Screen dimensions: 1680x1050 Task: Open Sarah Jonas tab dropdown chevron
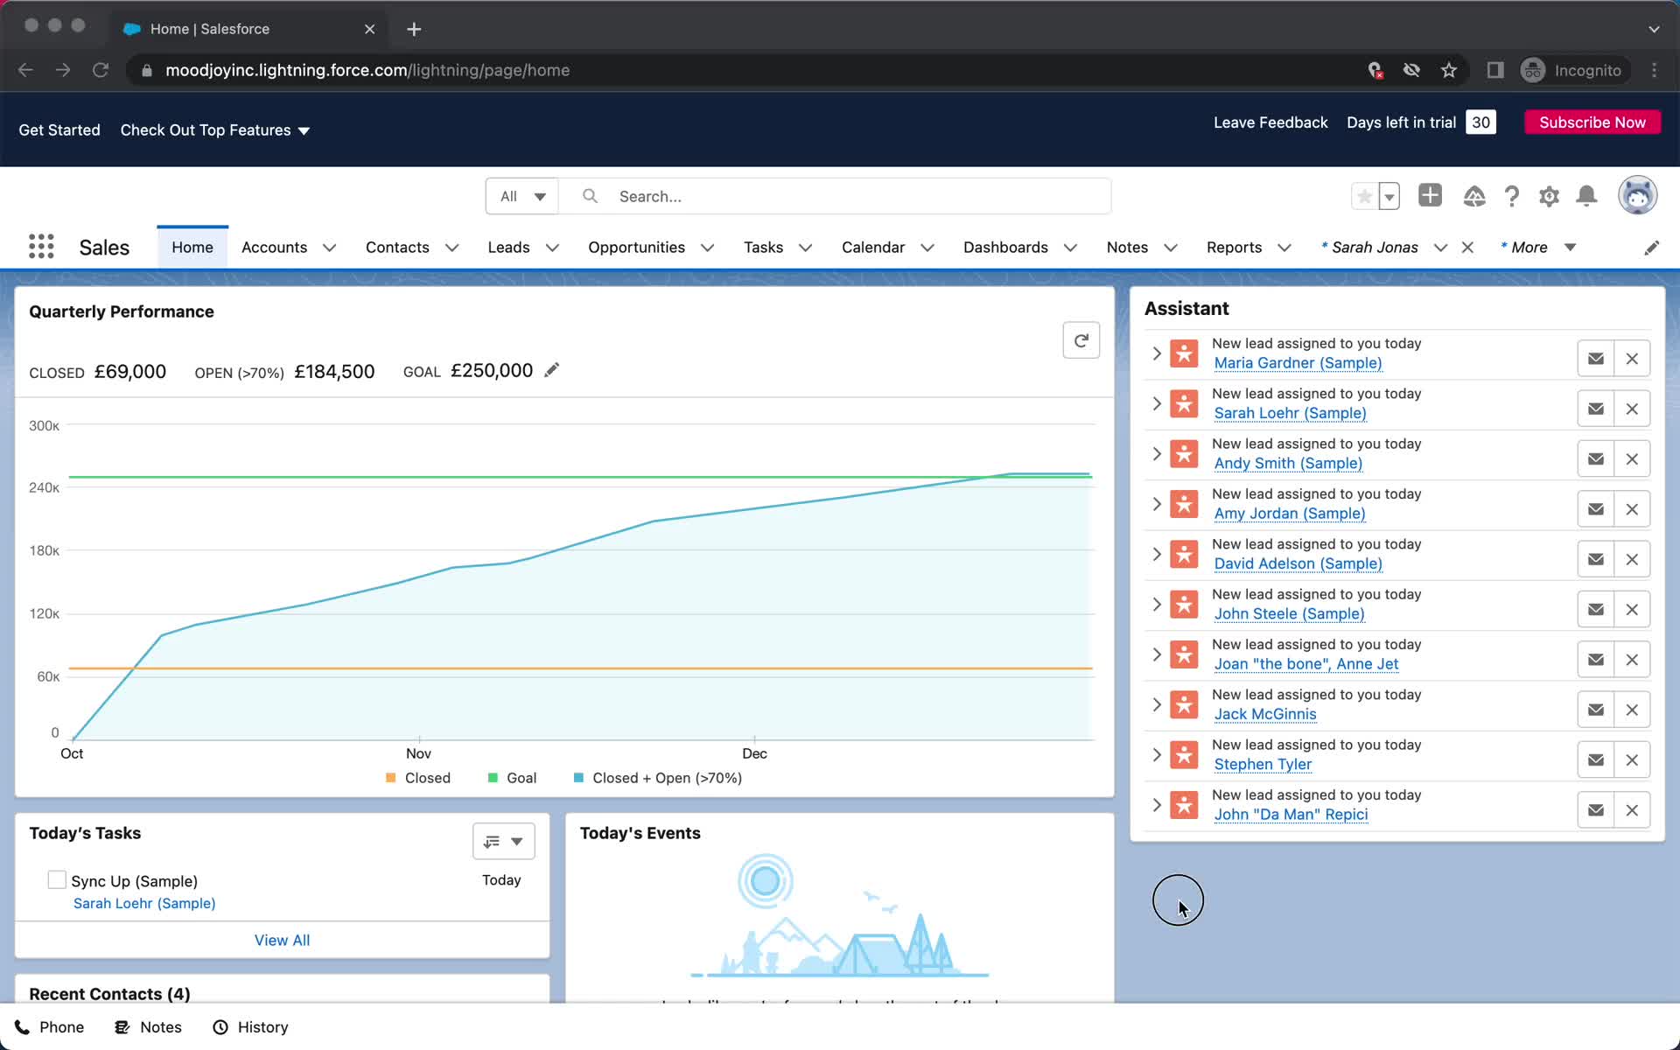(1440, 248)
